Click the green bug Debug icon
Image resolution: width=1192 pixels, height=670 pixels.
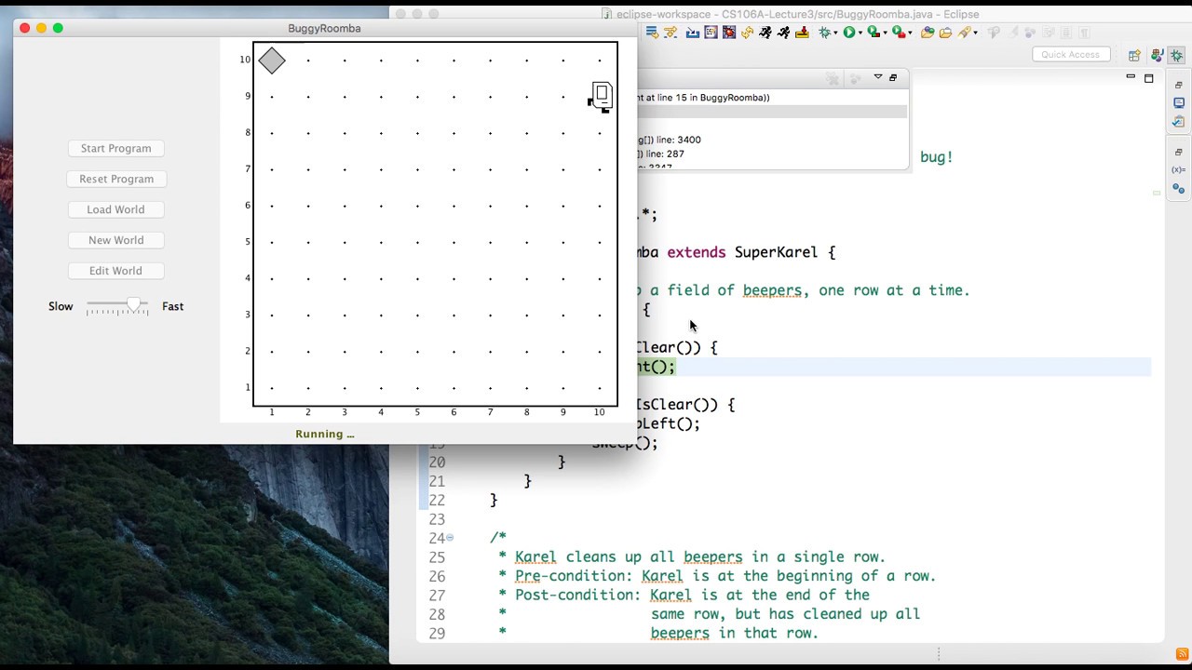[x=824, y=33]
